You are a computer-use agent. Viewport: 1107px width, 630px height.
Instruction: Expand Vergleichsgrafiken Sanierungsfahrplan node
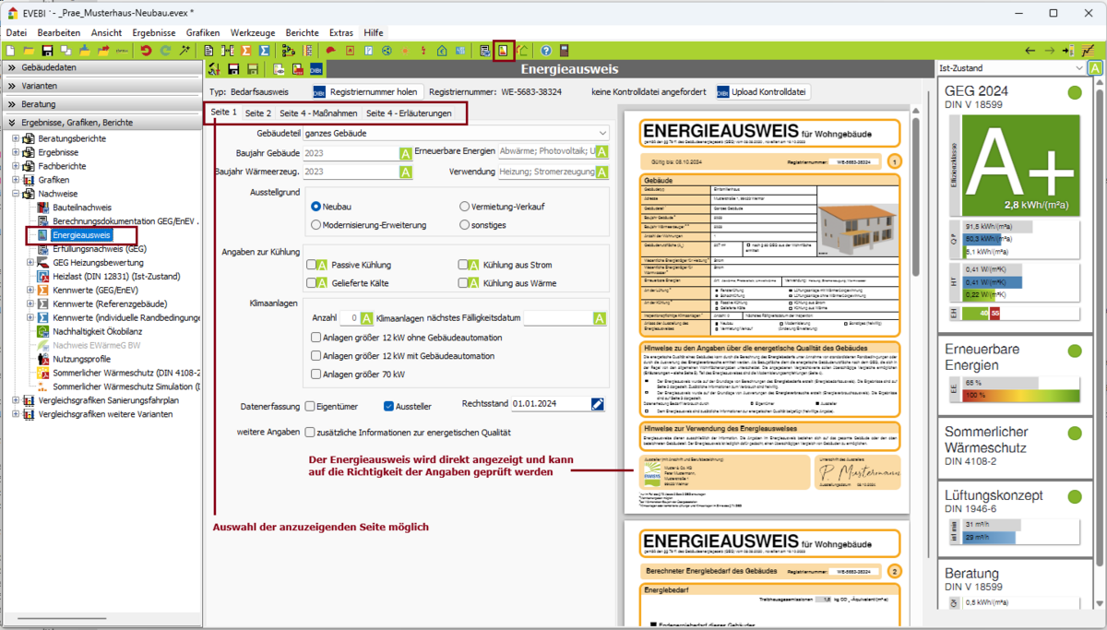tap(16, 400)
